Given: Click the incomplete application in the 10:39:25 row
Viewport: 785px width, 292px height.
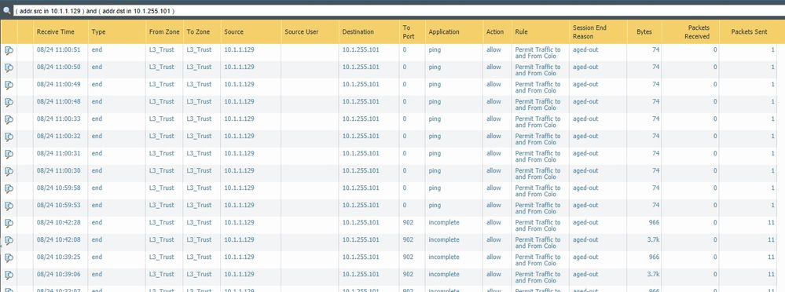Looking at the screenshot, I should [x=443, y=257].
